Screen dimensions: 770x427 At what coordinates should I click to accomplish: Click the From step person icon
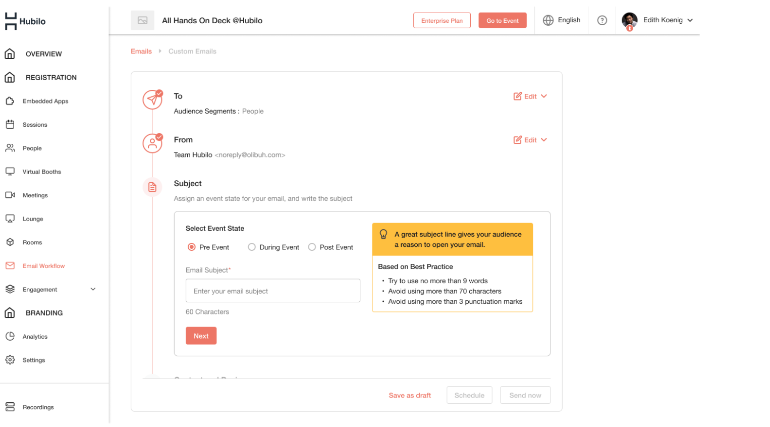(x=152, y=143)
